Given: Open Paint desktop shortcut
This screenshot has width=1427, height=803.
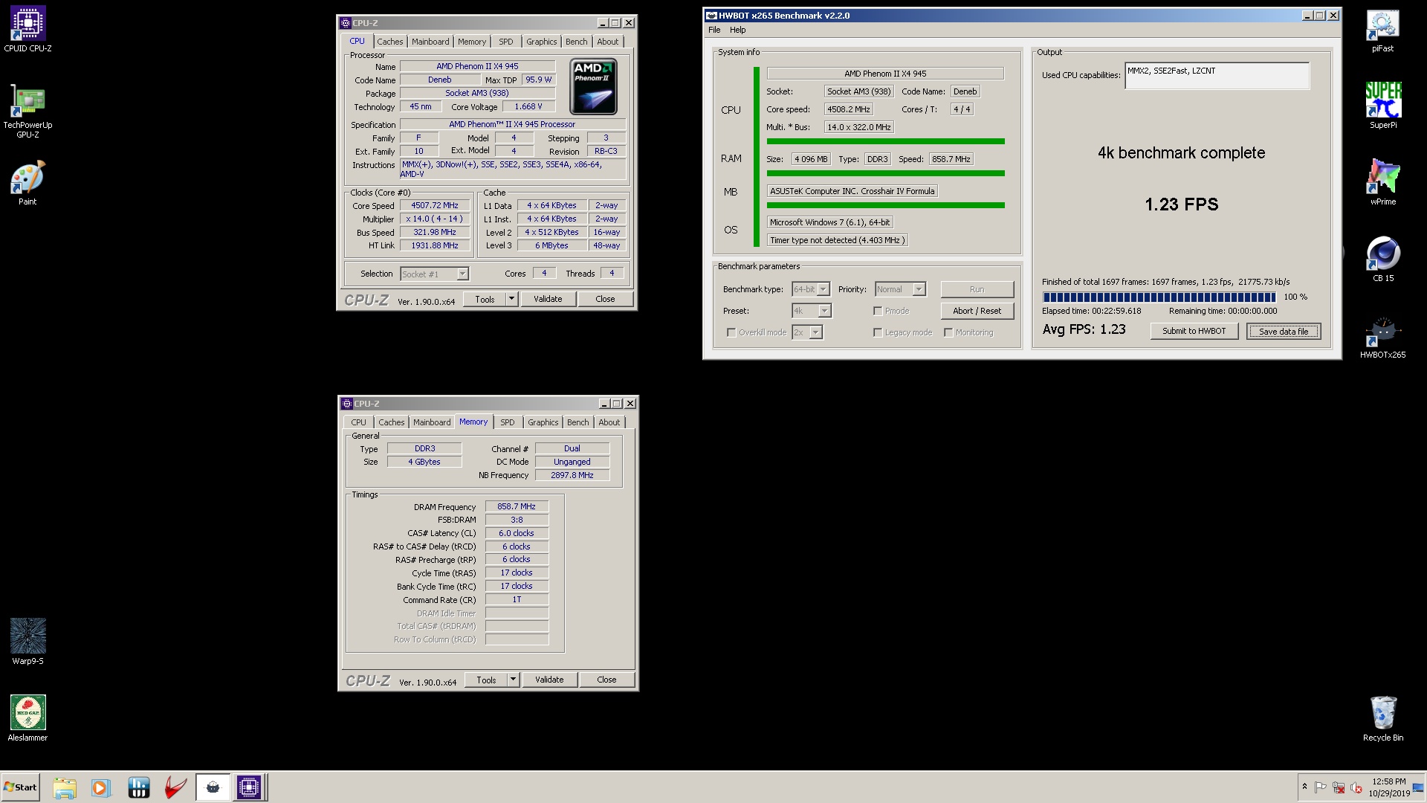Looking at the screenshot, I should click(27, 183).
